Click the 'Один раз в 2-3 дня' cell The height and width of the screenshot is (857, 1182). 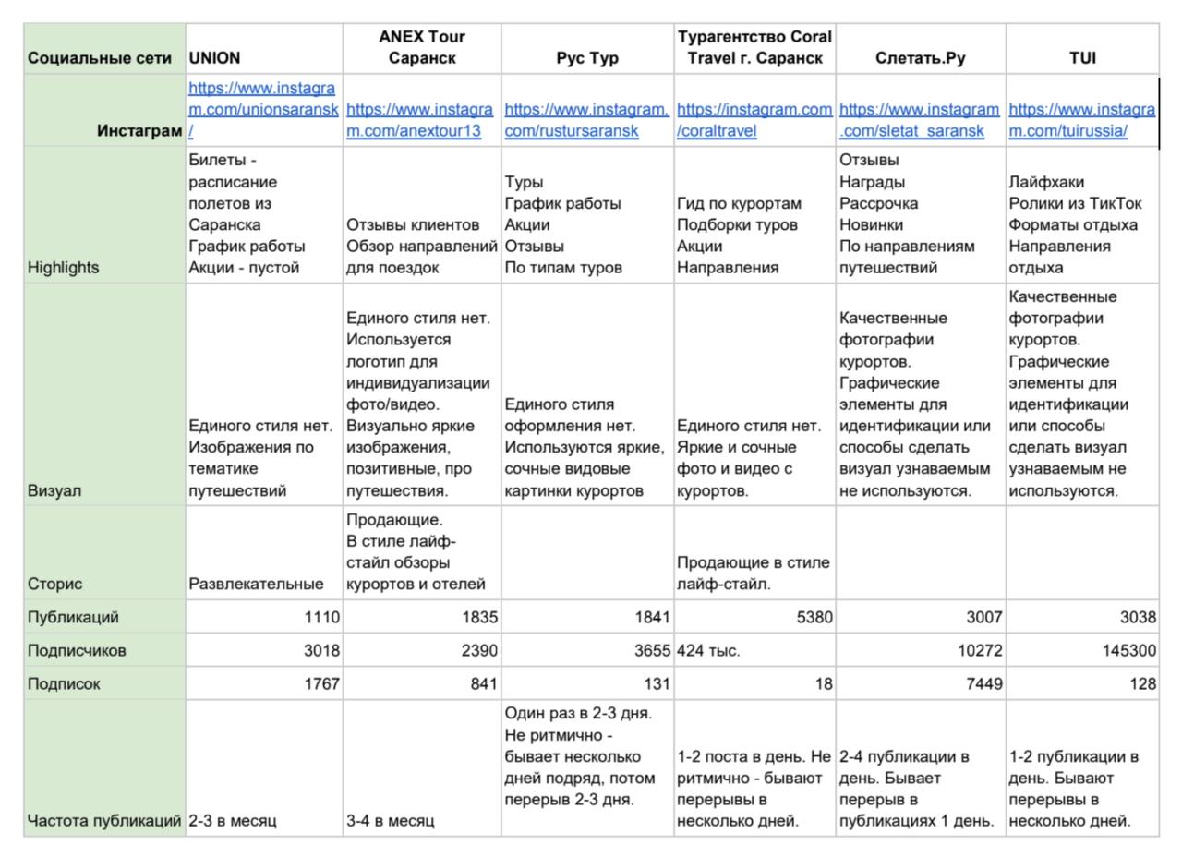coord(587,768)
